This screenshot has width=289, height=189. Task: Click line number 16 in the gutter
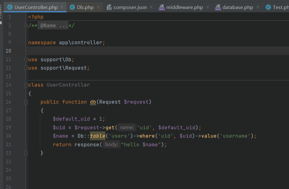coord(8,102)
